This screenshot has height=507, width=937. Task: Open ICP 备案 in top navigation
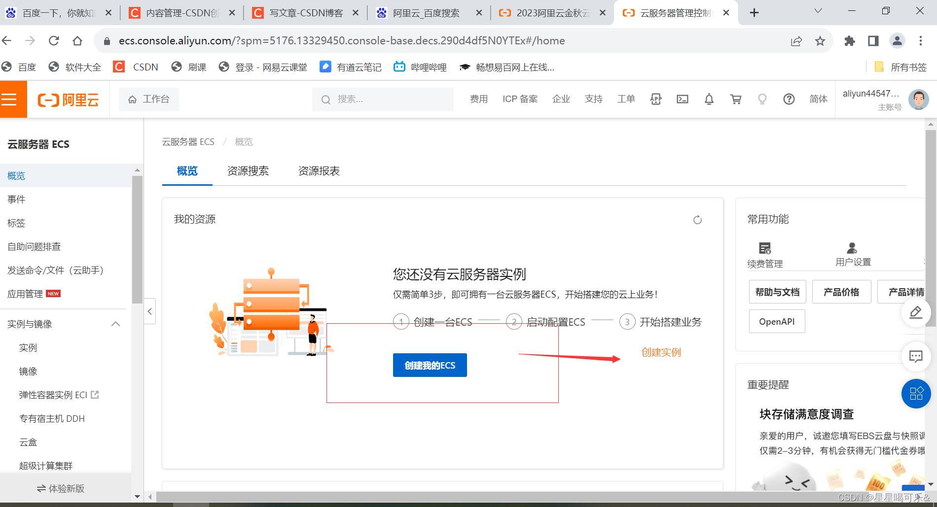[520, 99]
